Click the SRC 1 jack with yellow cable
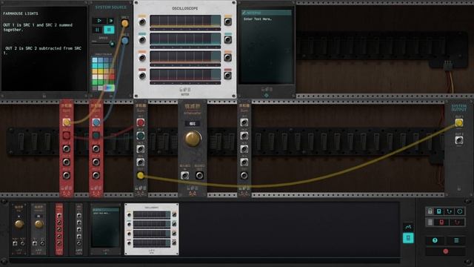This screenshot has width=474, height=267. pyautogui.click(x=125, y=23)
